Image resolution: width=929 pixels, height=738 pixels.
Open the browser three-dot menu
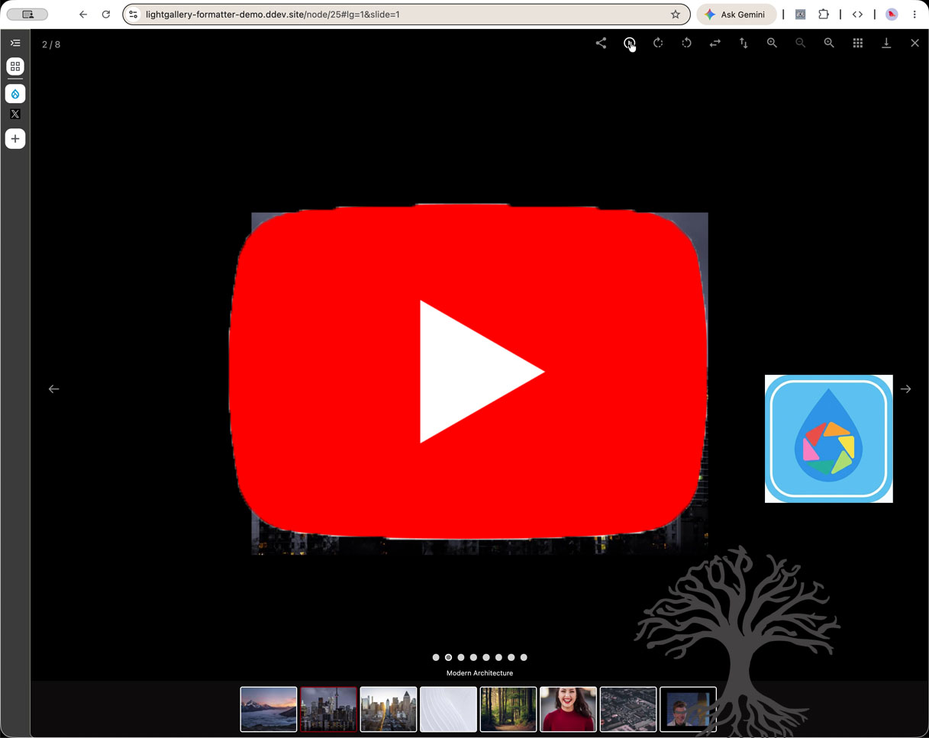914,15
